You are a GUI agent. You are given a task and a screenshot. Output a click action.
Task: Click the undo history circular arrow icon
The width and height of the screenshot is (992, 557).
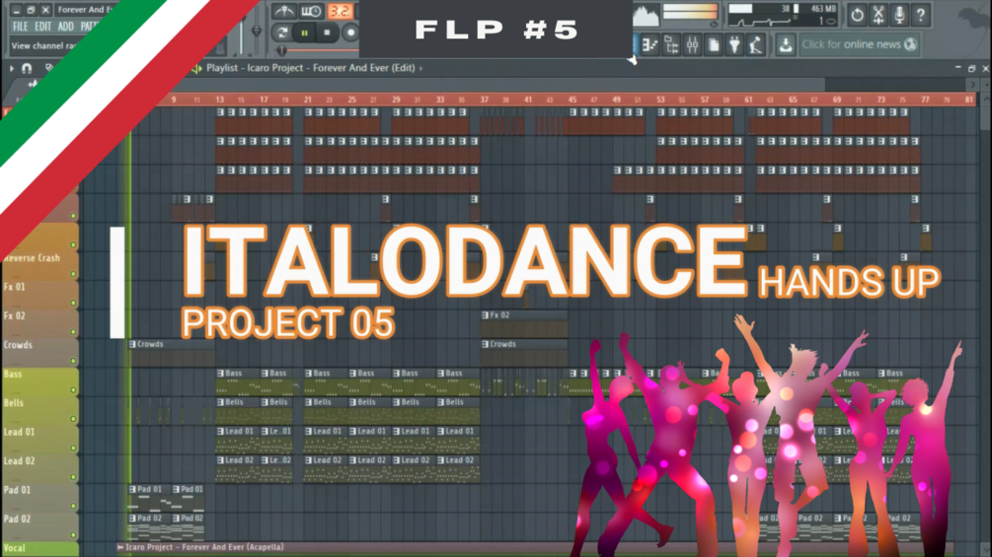tap(857, 15)
